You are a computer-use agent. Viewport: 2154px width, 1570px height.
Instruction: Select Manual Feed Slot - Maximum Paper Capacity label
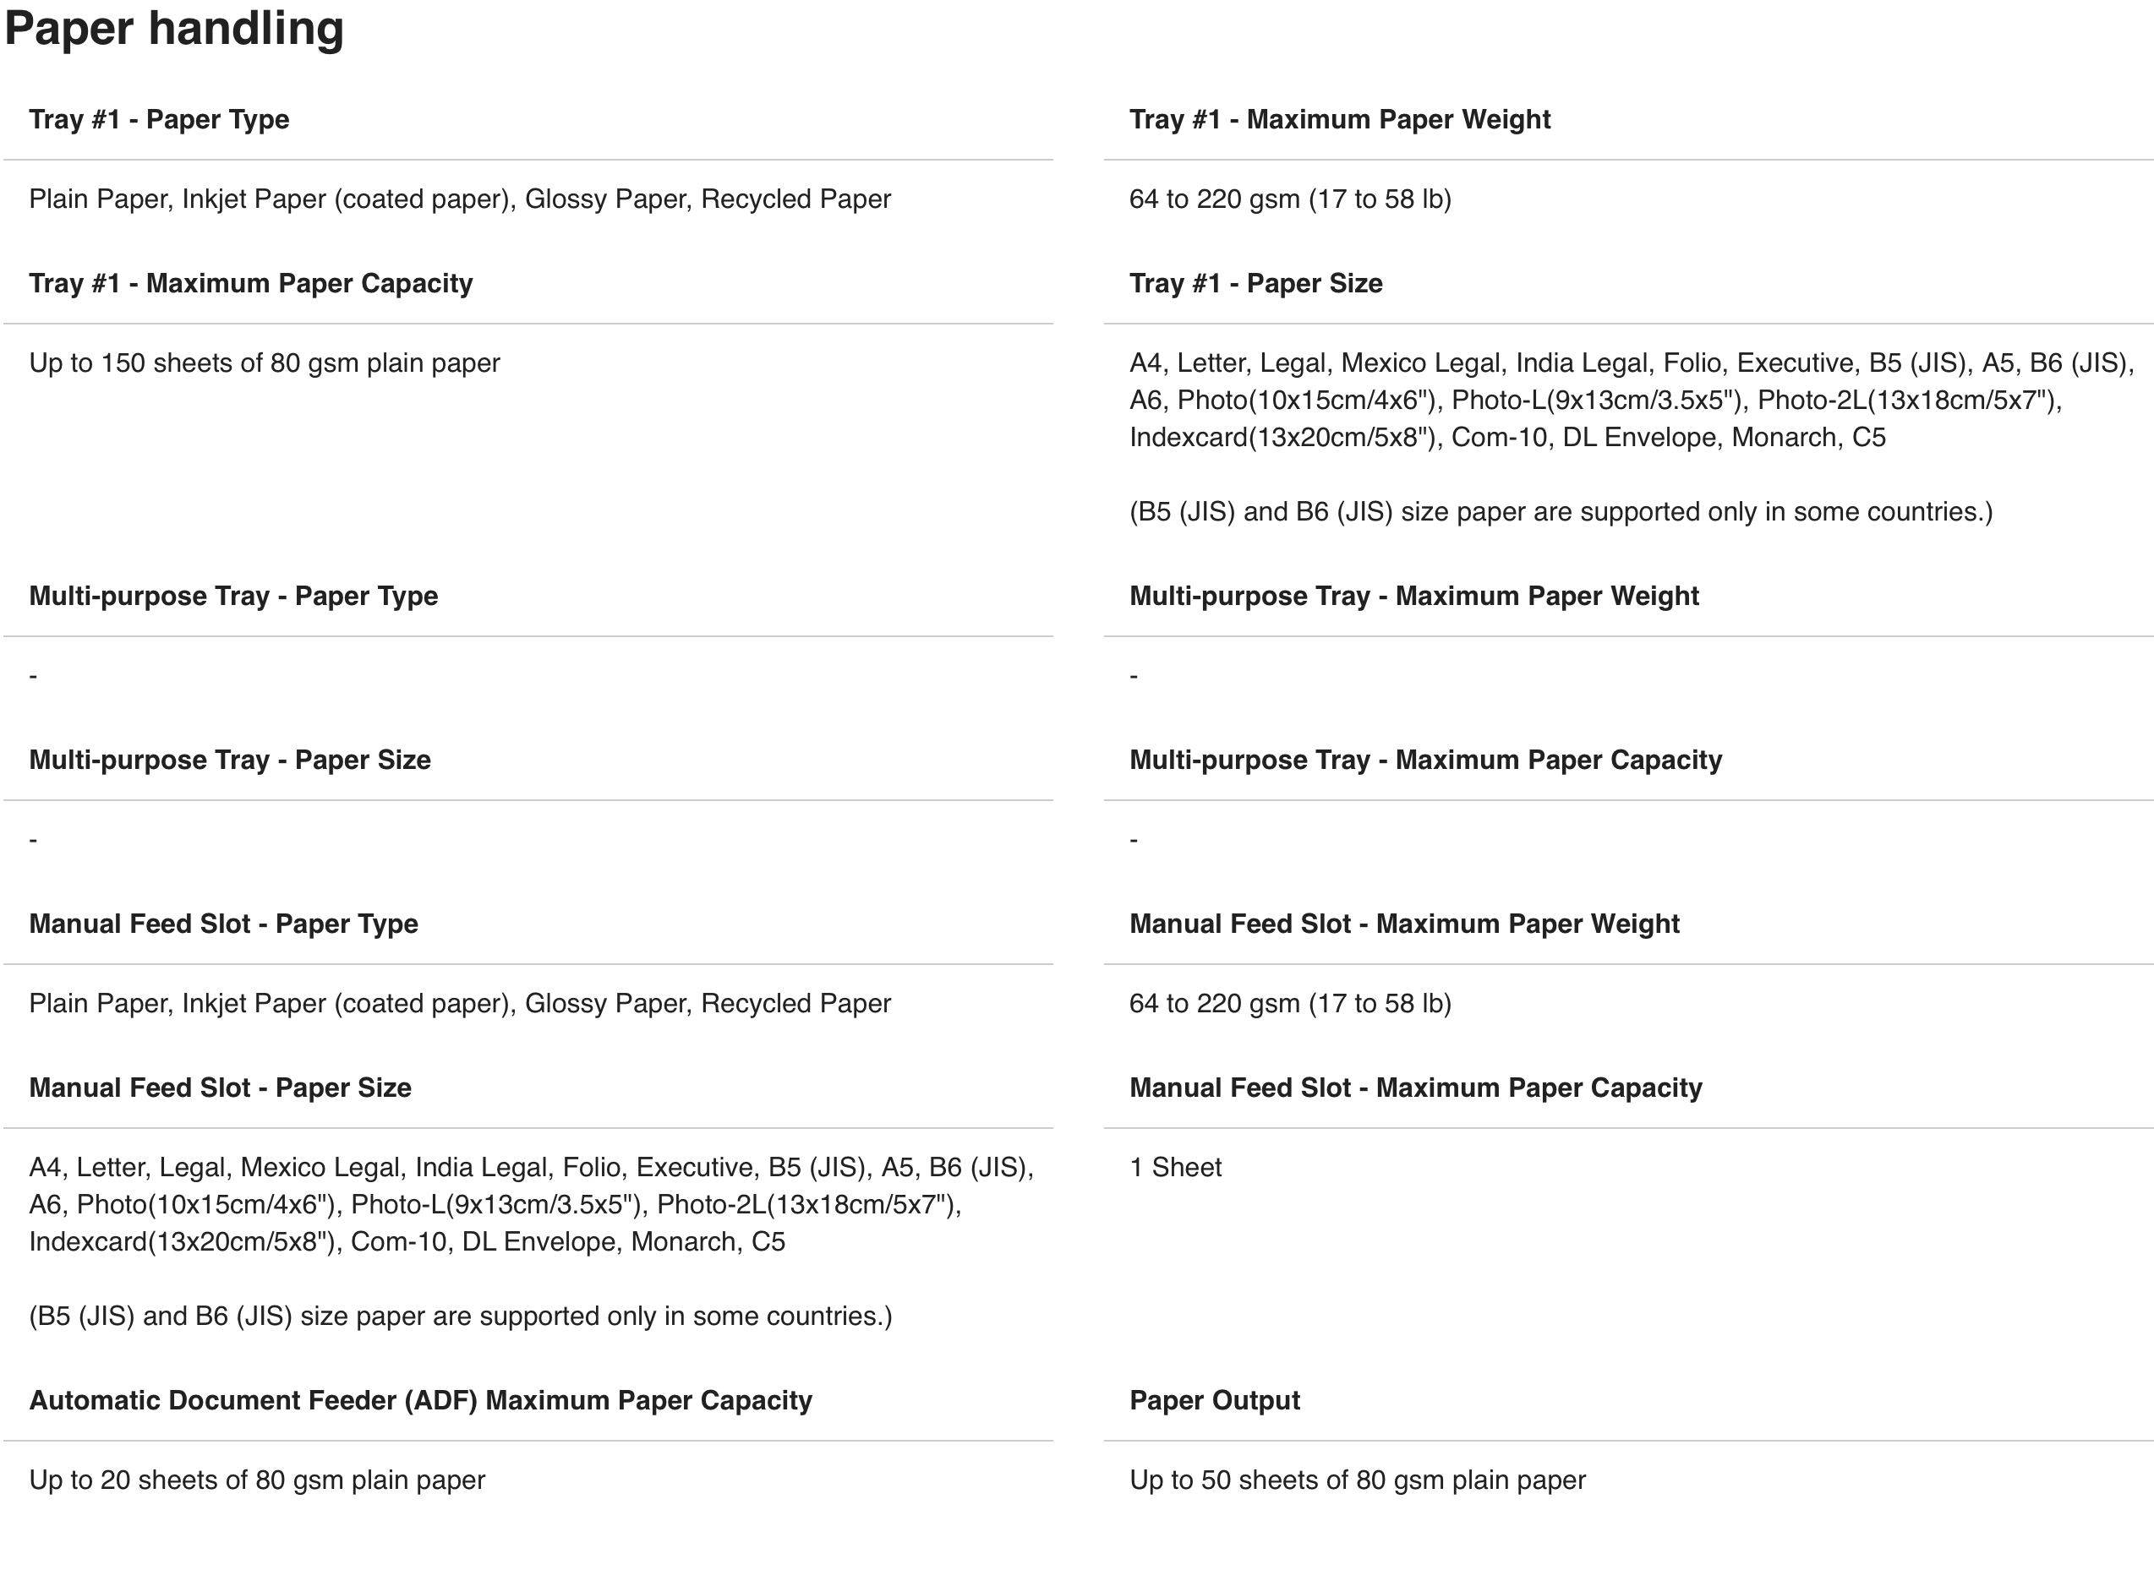(x=1415, y=1088)
